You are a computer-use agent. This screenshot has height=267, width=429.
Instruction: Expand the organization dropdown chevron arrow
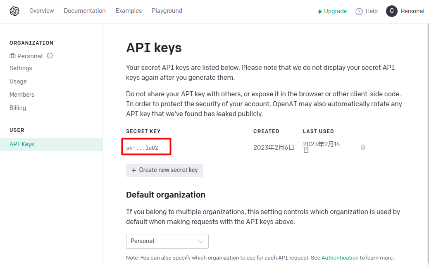point(201,241)
